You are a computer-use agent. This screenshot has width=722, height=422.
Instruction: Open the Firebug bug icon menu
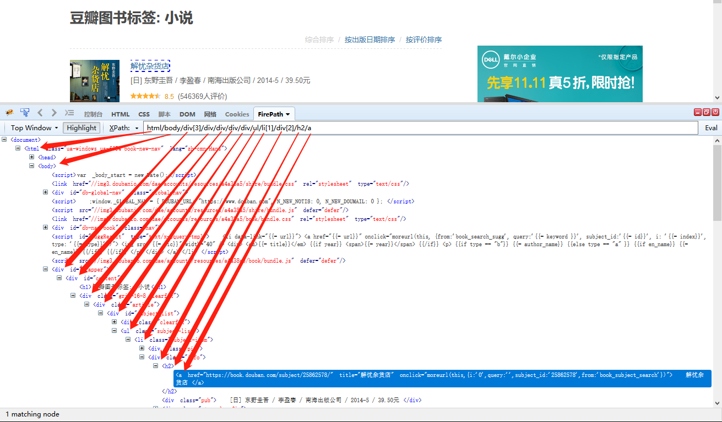tap(9, 113)
